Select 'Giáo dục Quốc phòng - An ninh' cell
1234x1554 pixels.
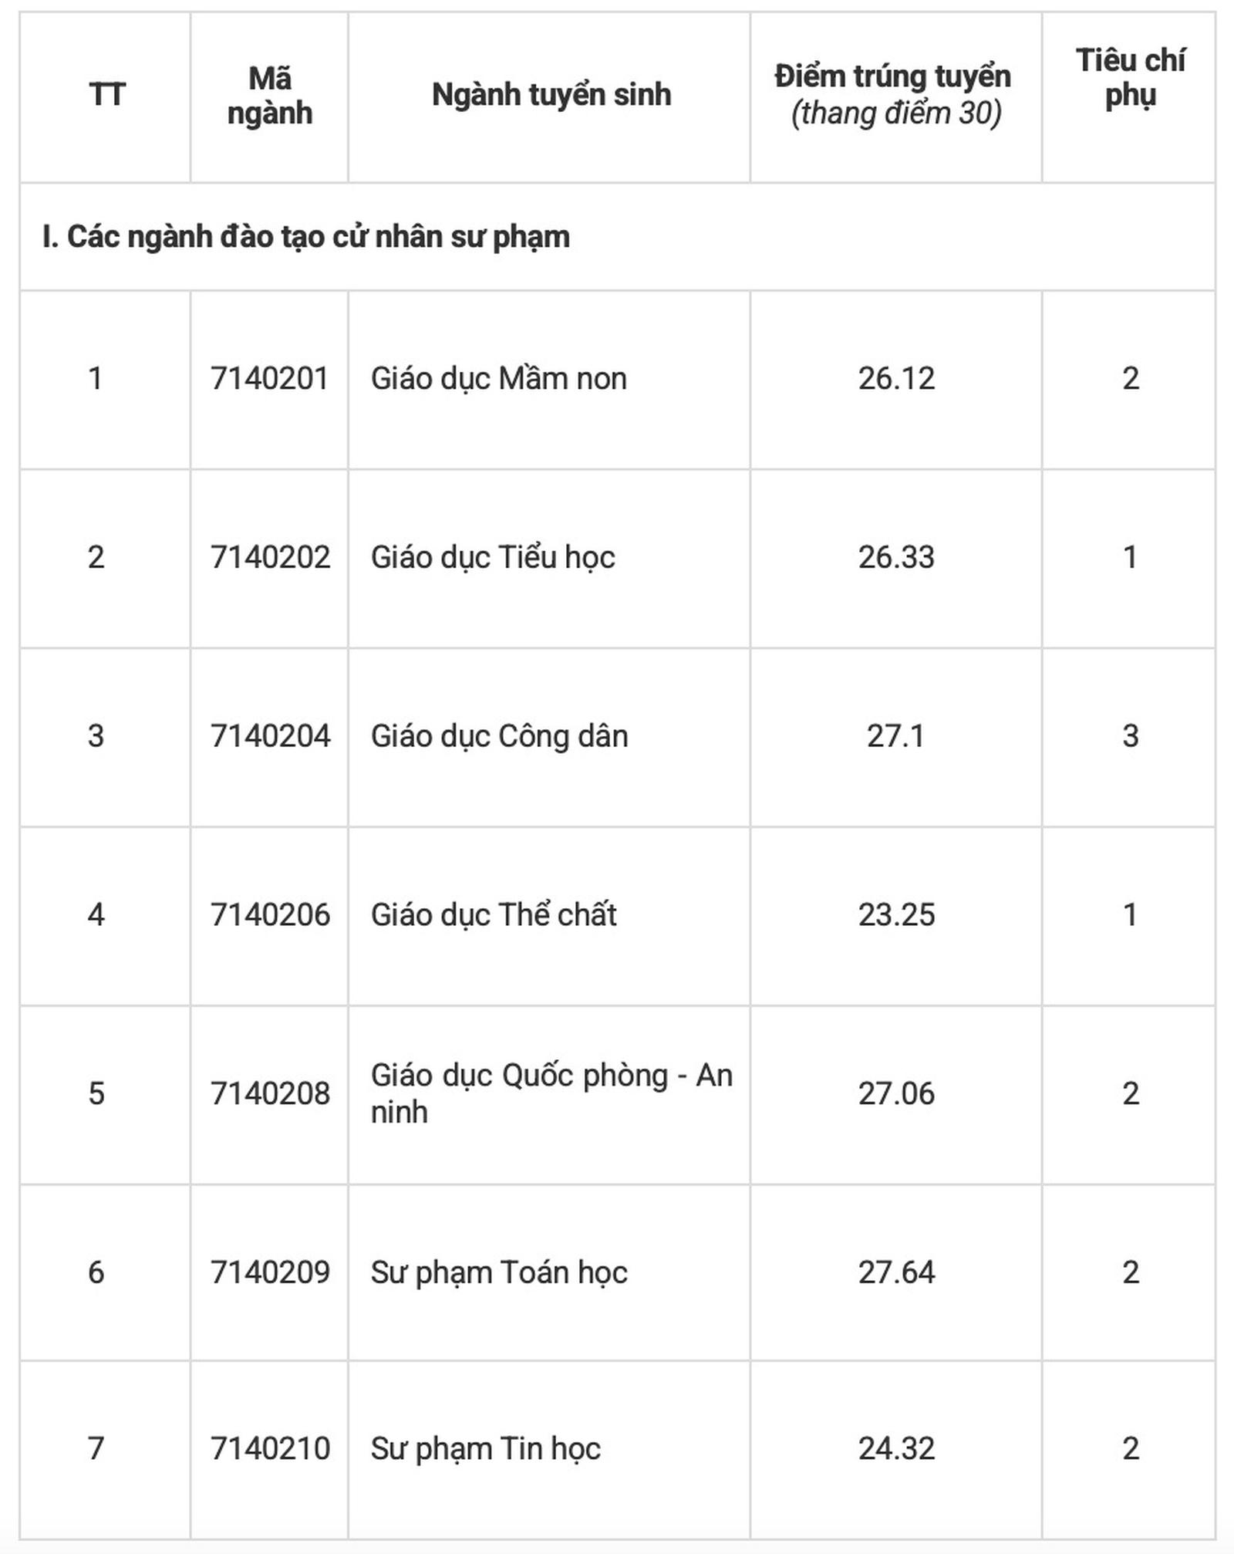coord(551,1093)
